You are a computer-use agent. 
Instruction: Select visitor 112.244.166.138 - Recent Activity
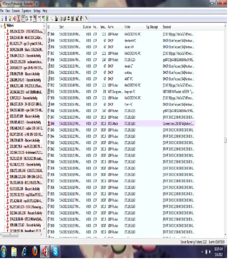26,213
